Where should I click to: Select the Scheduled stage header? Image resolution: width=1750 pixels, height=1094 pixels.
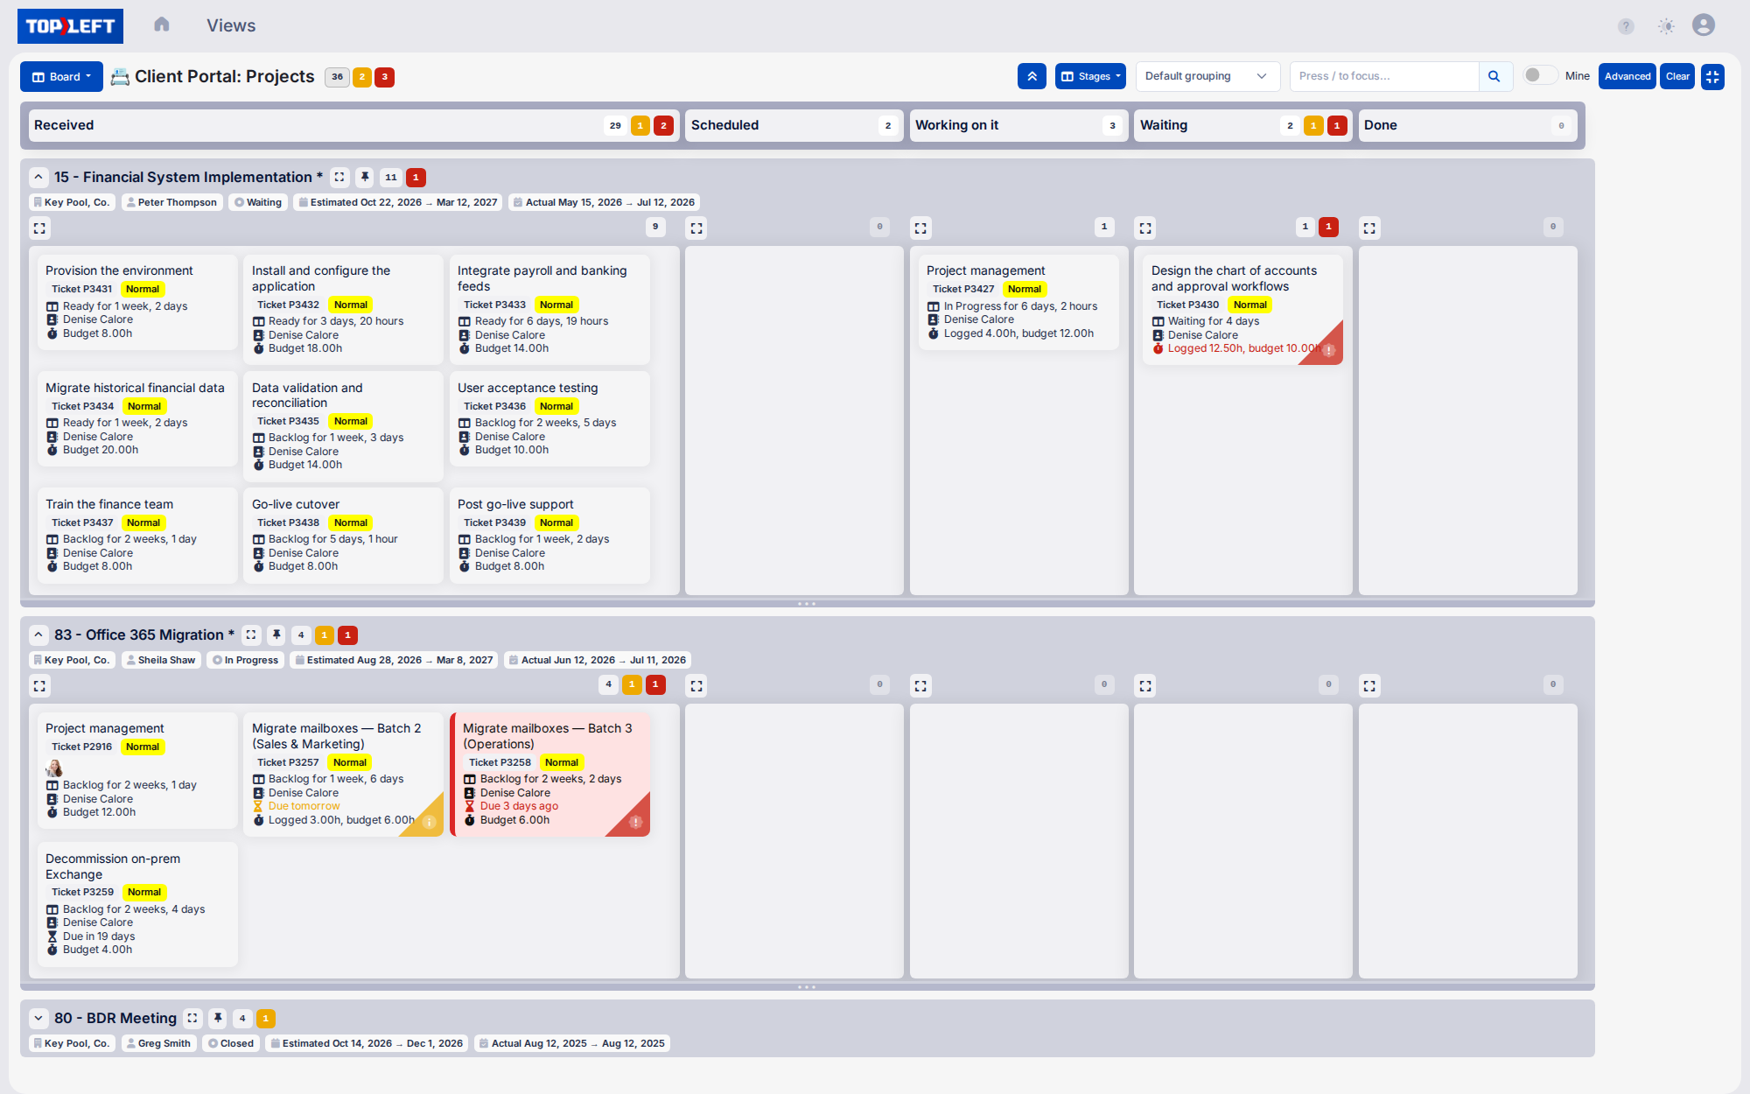[794, 125]
